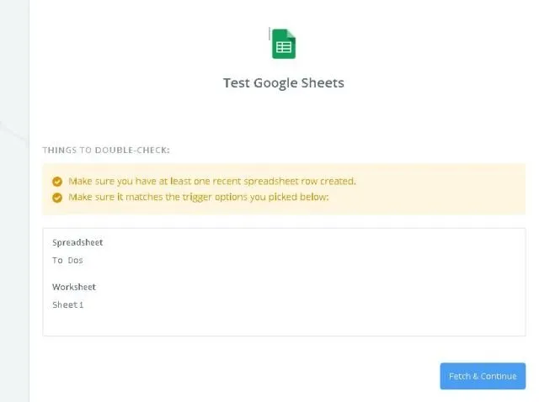This screenshot has width=539, height=402.
Task: Click the 'Sheet1' worksheet value
Action: (x=67, y=304)
